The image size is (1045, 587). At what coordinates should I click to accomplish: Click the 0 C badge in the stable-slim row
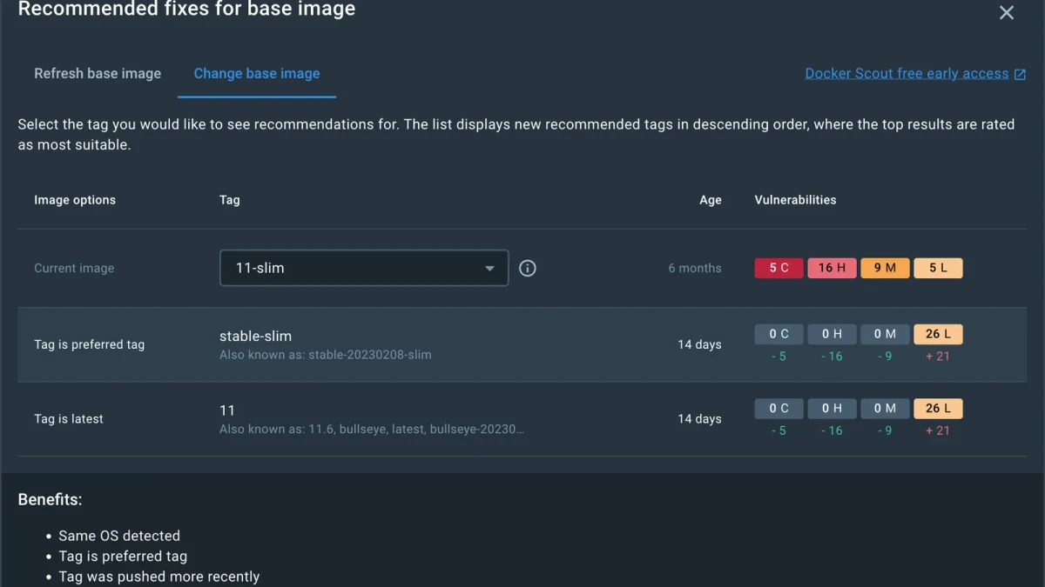(x=779, y=334)
